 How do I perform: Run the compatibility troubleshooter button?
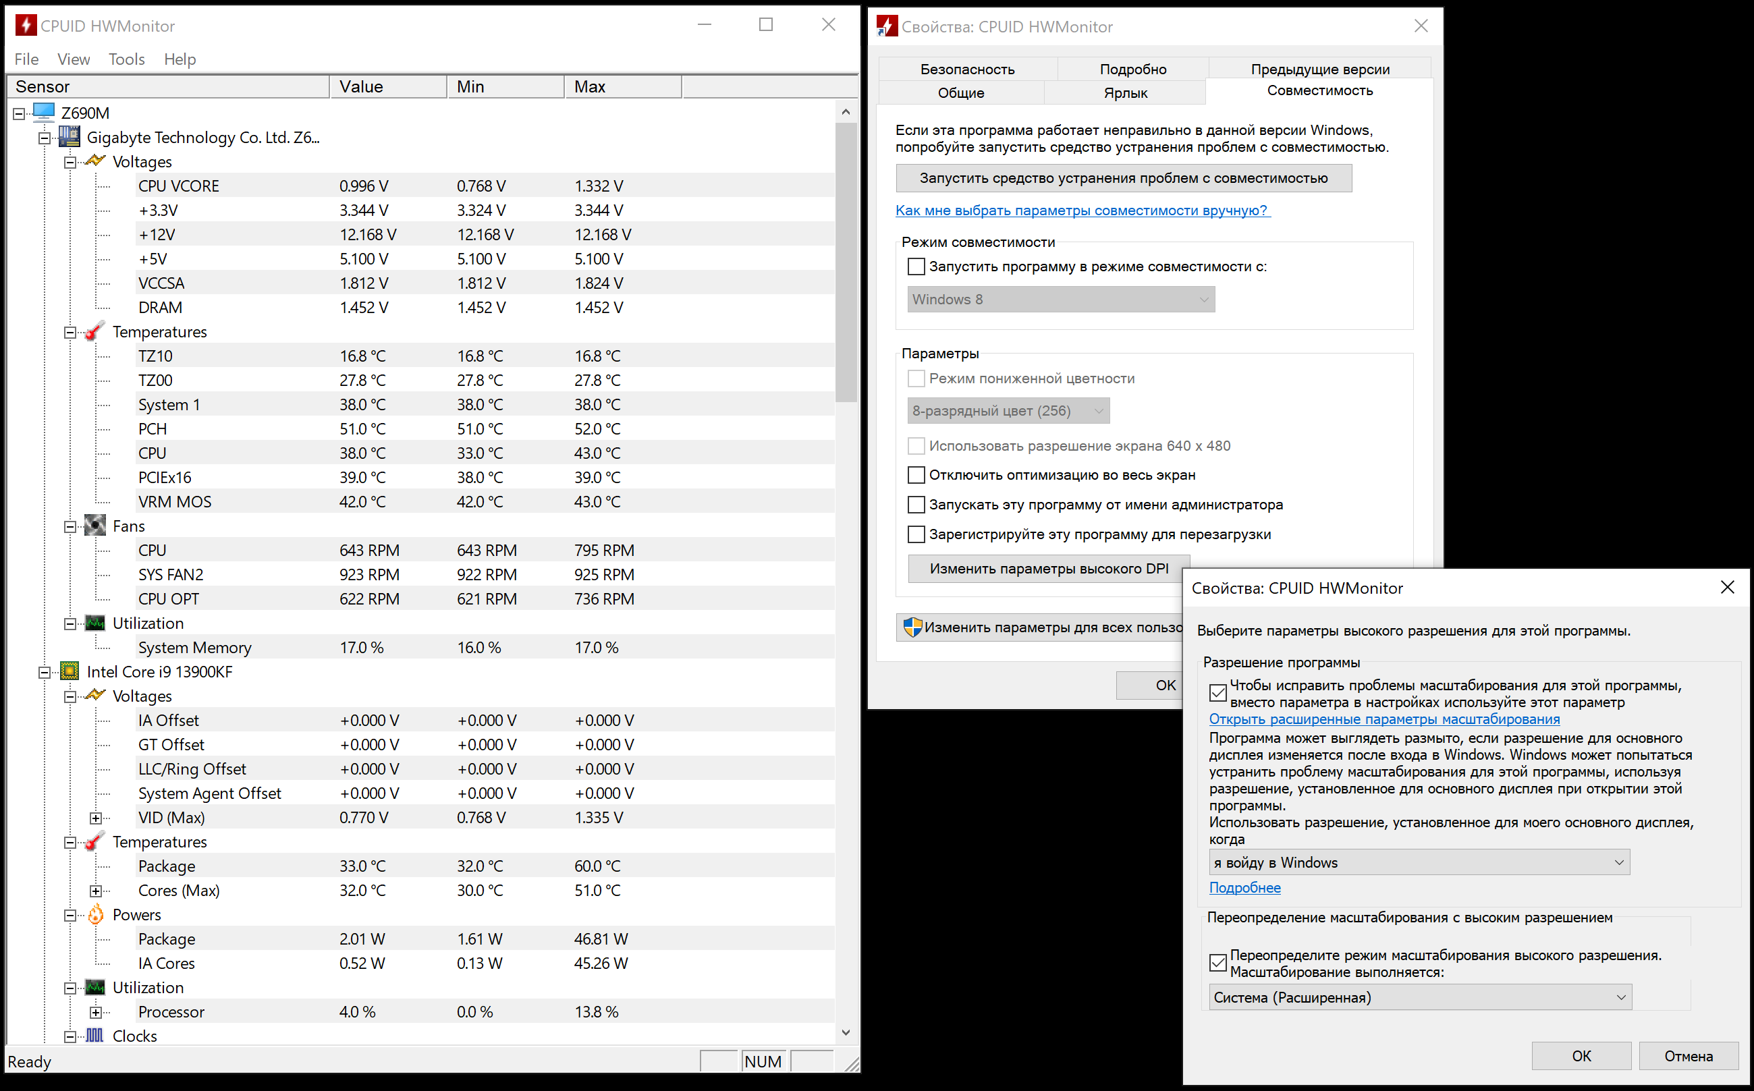(1124, 178)
